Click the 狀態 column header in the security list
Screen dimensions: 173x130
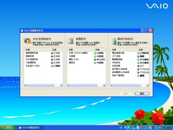[x=56, y=50]
